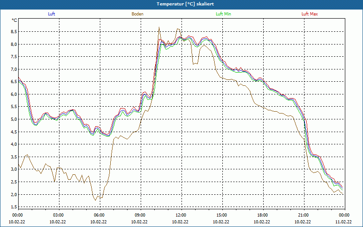The image size is (363, 227).
Task: Click the 1,5 y-axis tick label
Action: tap(14, 207)
